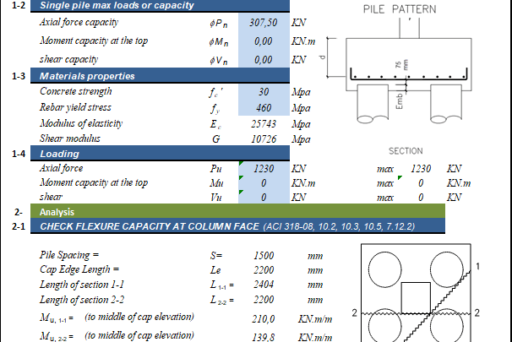This screenshot has height=342, width=512.
Task: Click the Mu 1-1 value 210,0
Action: [264, 319]
